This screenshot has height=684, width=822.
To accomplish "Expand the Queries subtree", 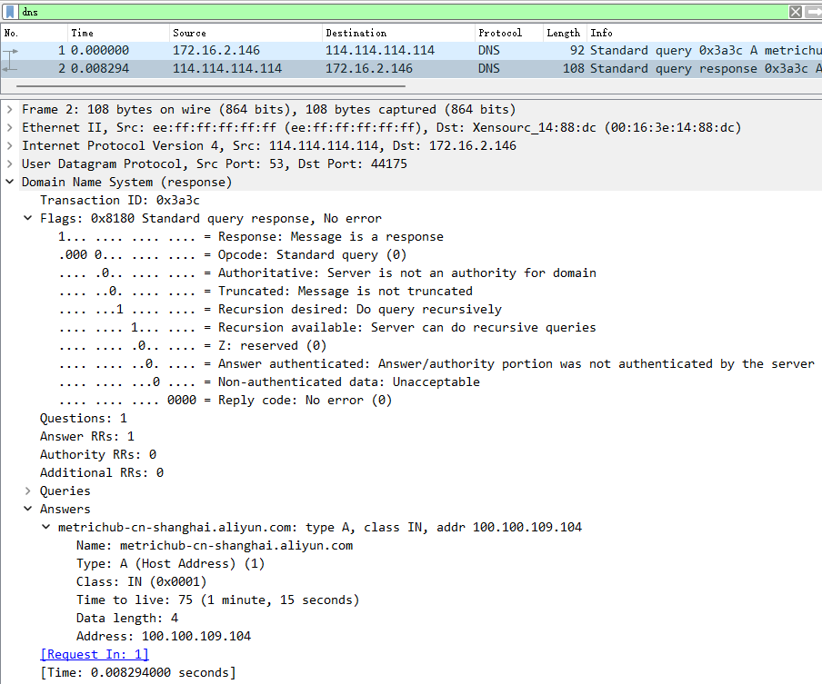I will (28, 491).
